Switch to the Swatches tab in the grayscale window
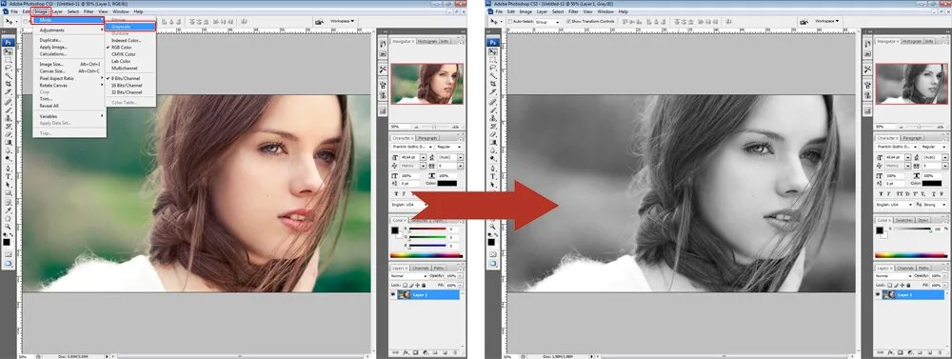 (x=904, y=220)
